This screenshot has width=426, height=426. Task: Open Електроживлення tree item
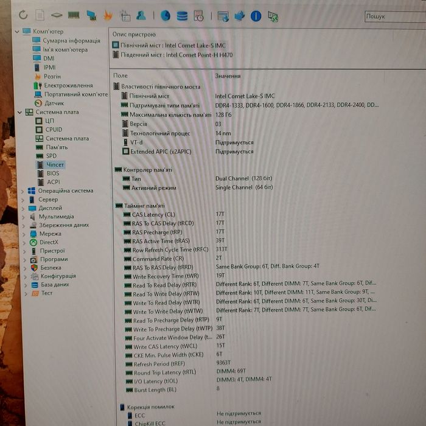(x=63, y=85)
